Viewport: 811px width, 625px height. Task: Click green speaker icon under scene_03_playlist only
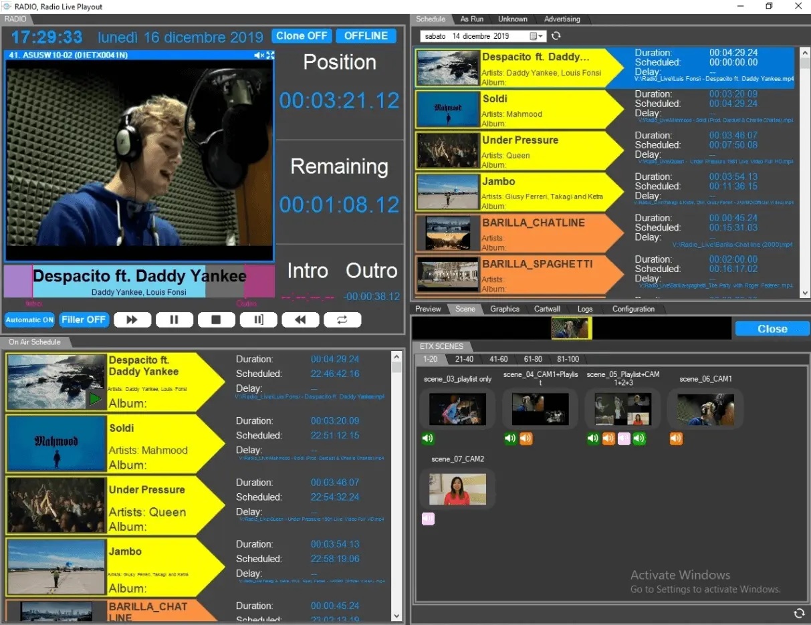428,439
